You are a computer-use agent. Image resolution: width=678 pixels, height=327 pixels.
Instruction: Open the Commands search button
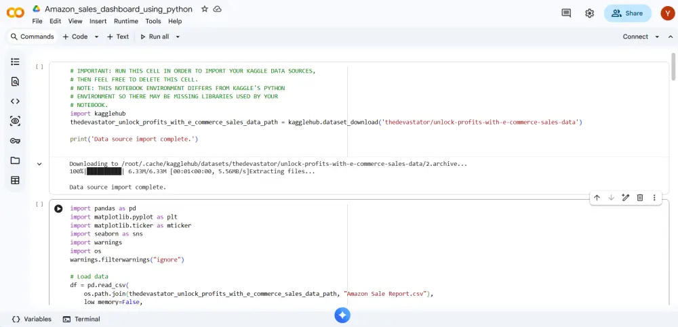click(x=33, y=37)
